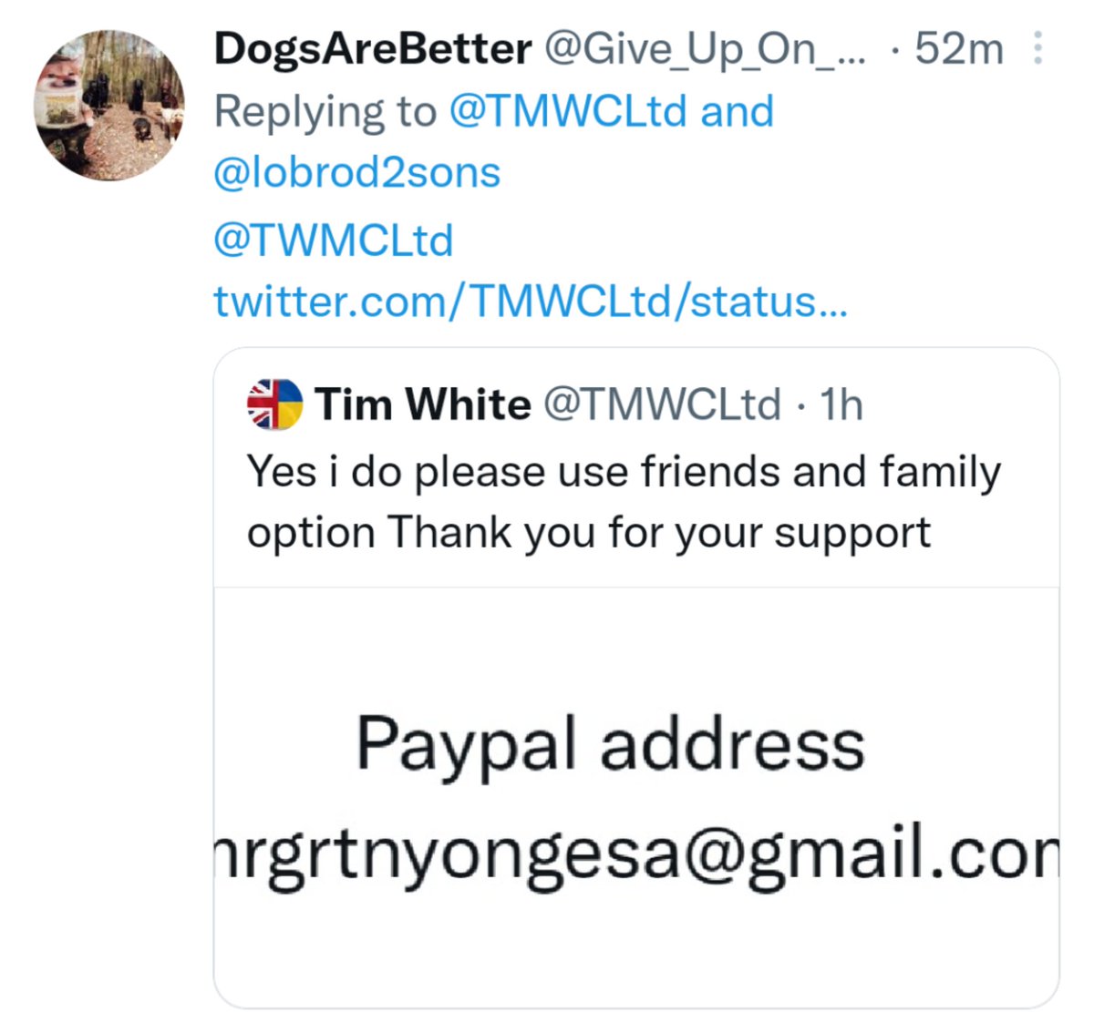Screen dimensions: 1094x1012
Task: Click the quoted tweet's 1h timestamp
Action: click(841, 404)
